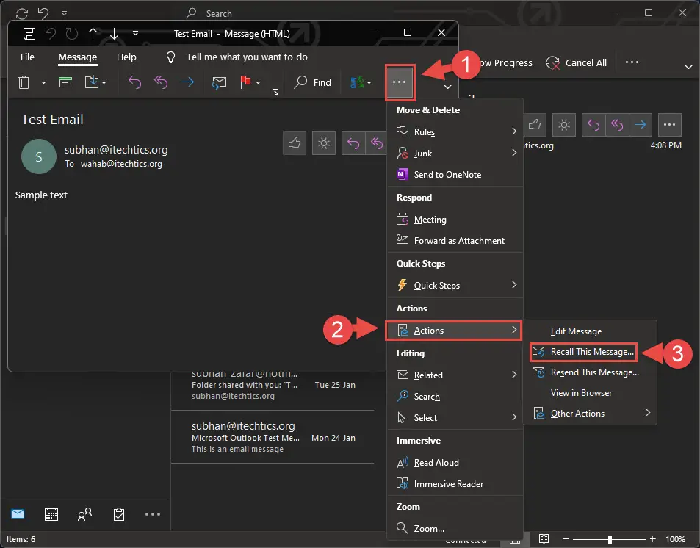This screenshot has width=700, height=548.
Task: Open Immersive Reader
Action: point(455,484)
